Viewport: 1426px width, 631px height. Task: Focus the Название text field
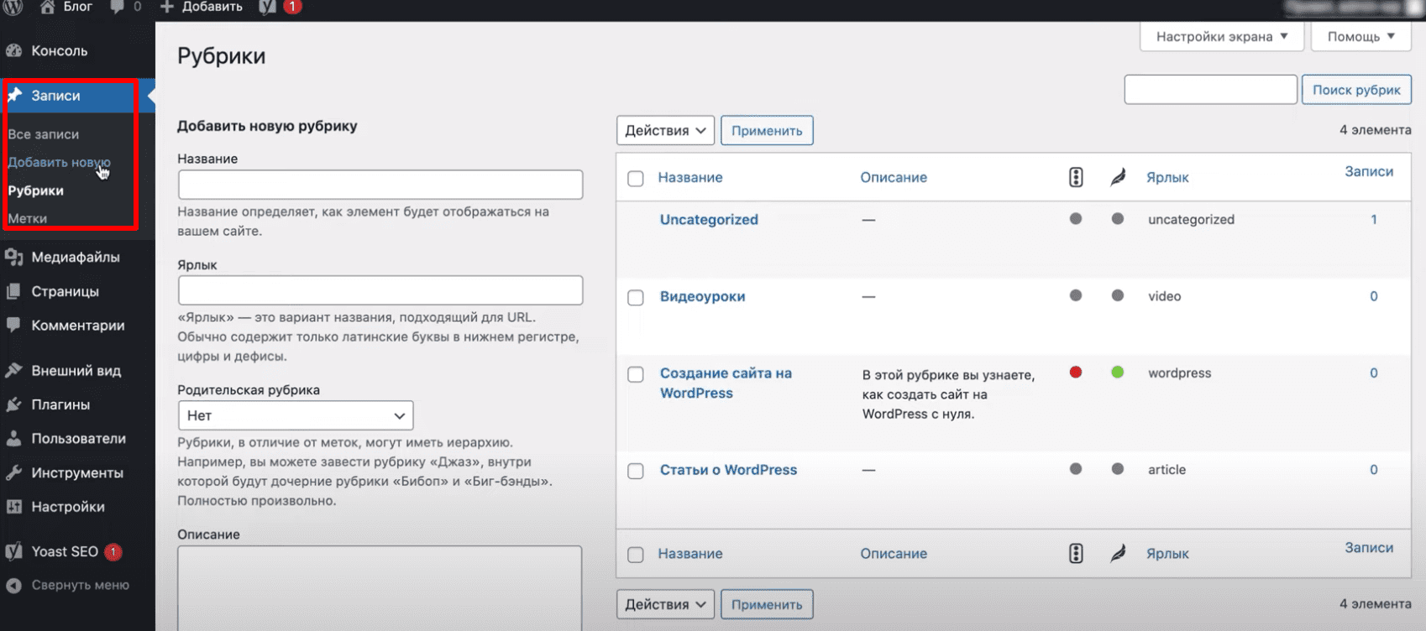coord(380,185)
